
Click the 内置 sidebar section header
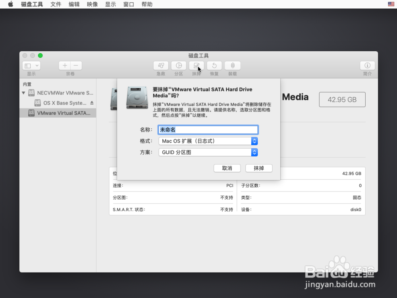click(27, 84)
